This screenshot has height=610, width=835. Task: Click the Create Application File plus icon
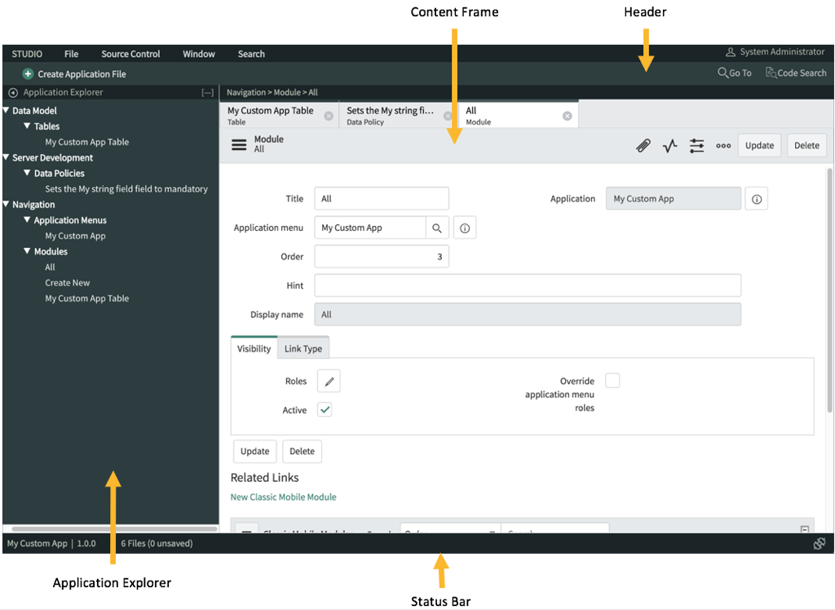28,73
